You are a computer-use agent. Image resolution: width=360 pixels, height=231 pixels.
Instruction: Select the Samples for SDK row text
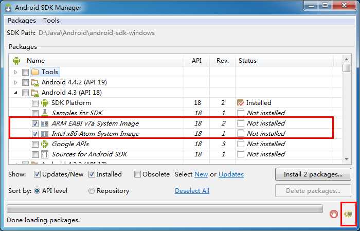tap(77, 113)
